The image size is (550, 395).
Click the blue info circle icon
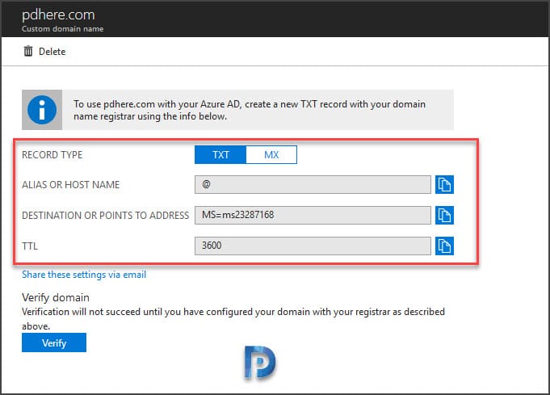click(42, 110)
